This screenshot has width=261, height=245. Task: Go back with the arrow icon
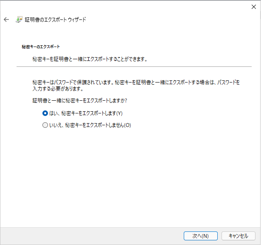pos(6,19)
